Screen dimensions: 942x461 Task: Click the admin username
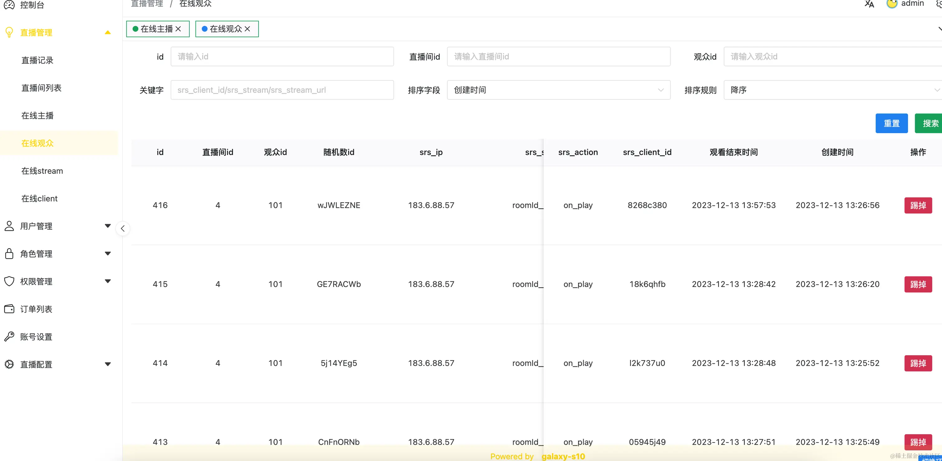(x=912, y=3)
